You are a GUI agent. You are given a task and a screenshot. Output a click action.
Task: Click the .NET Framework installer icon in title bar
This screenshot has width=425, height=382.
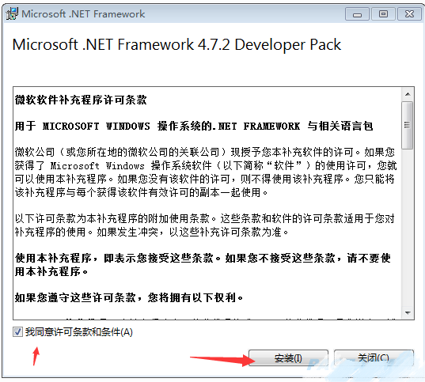click(x=12, y=13)
